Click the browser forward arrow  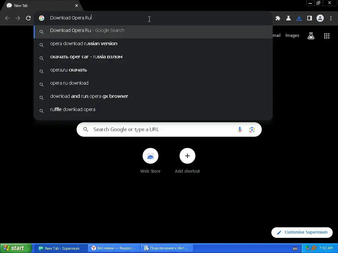tap(18, 18)
